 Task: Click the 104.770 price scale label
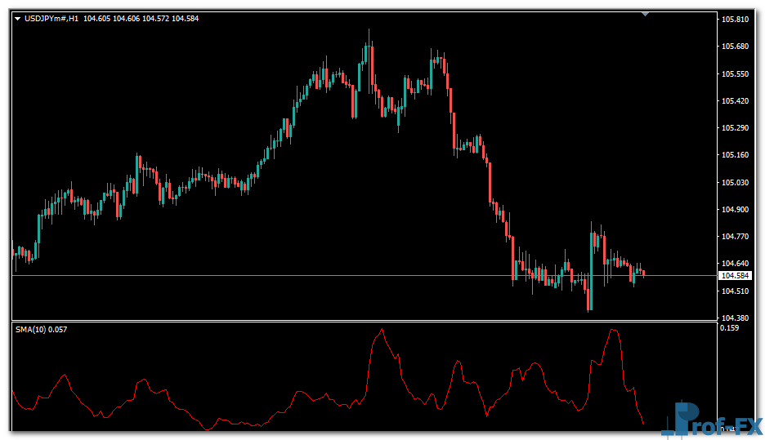pos(736,237)
